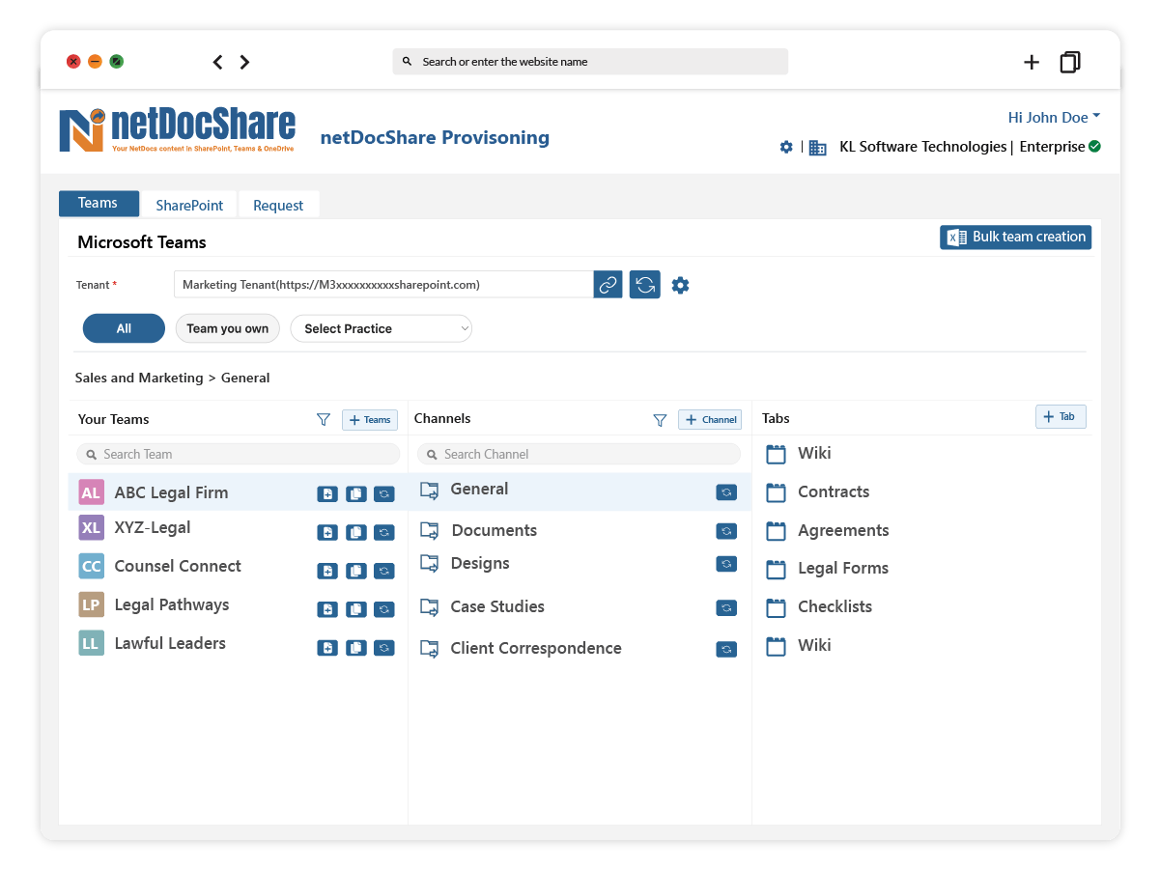Click the copy icon for XYZ-Legal
Screen dimensions: 1160x870
point(356,532)
